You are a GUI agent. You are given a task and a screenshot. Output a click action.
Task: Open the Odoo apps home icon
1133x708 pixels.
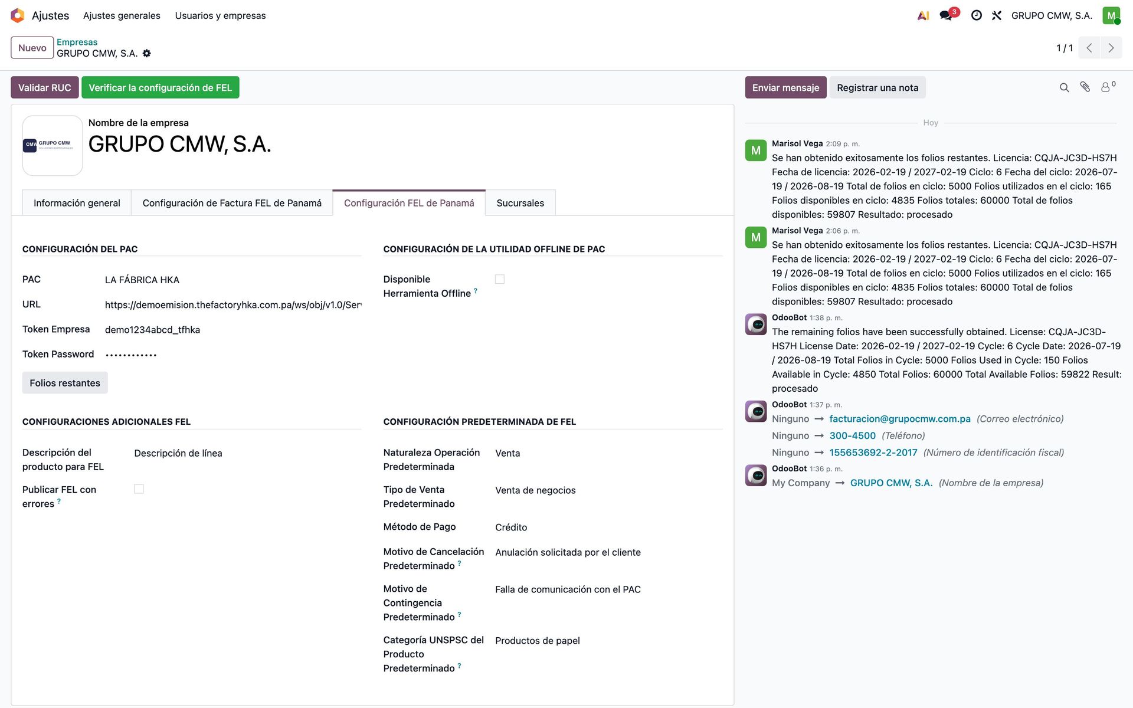tap(18, 15)
